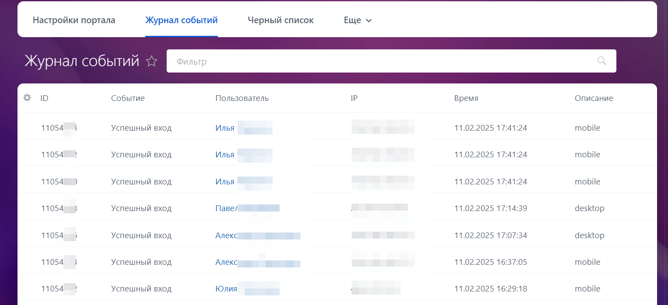
Task: Select the Журнал событий tab
Action: click(x=181, y=21)
